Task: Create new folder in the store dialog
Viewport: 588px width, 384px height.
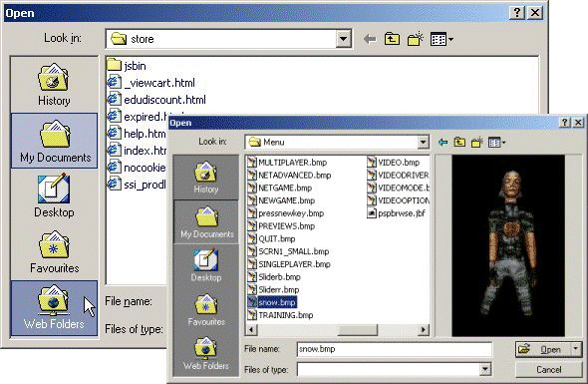Action: coord(416,39)
